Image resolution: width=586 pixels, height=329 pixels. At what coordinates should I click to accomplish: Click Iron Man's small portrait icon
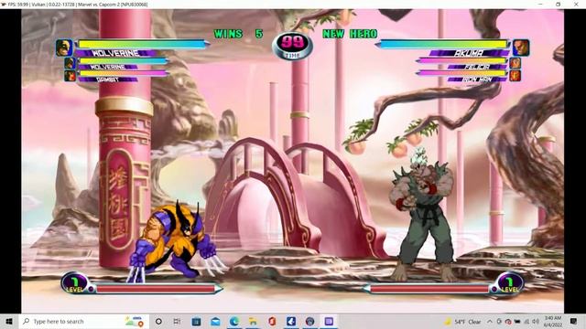point(515,76)
